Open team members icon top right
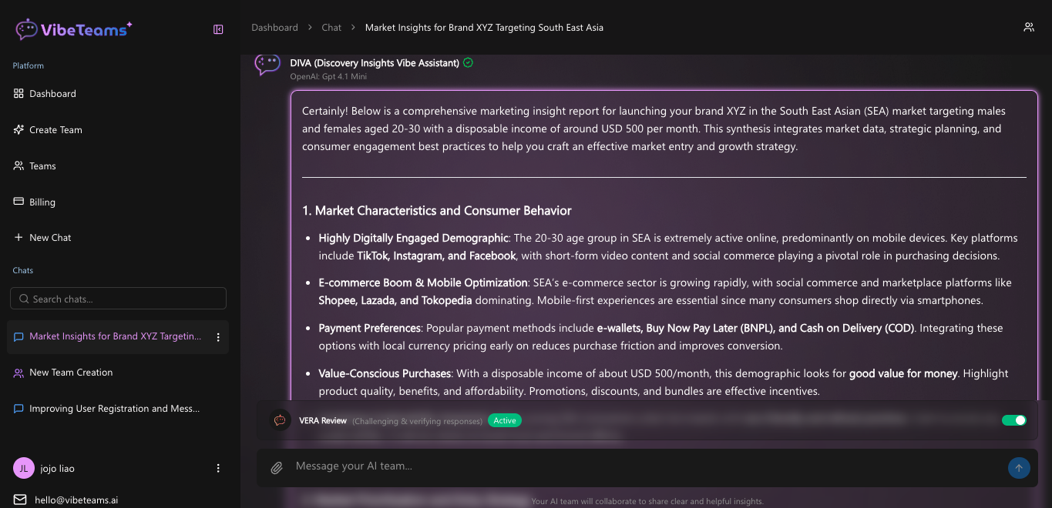This screenshot has width=1052, height=508. coord(1029,28)
